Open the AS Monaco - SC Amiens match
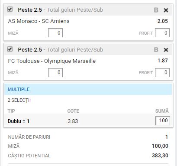The image size is (177, 166). click(x=39, y=21)
